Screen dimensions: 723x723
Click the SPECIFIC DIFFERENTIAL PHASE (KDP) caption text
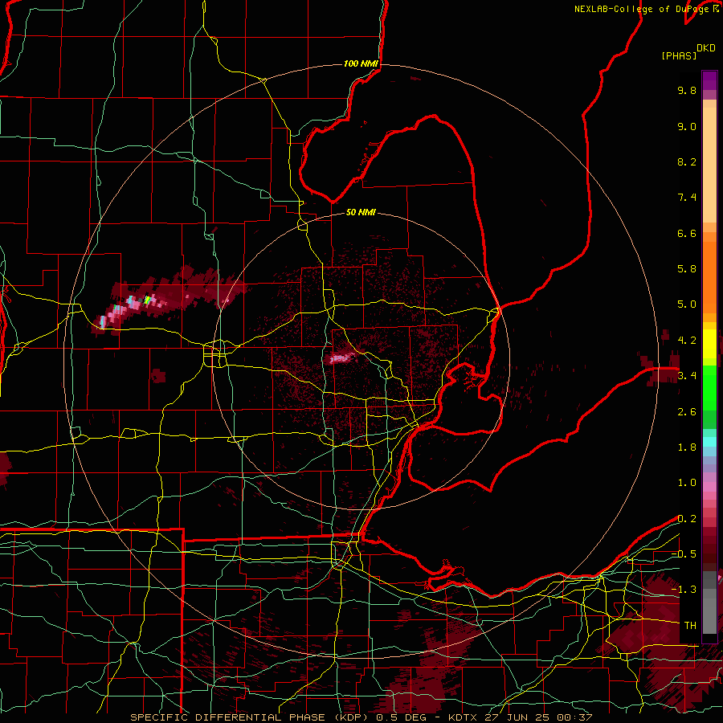(249, 717)
